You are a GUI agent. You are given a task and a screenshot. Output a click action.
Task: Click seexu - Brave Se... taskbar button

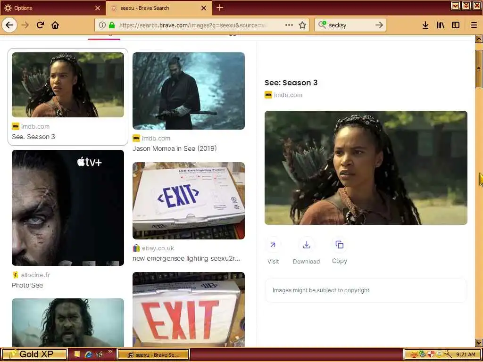pyautogui.click(x=153, y=354)
